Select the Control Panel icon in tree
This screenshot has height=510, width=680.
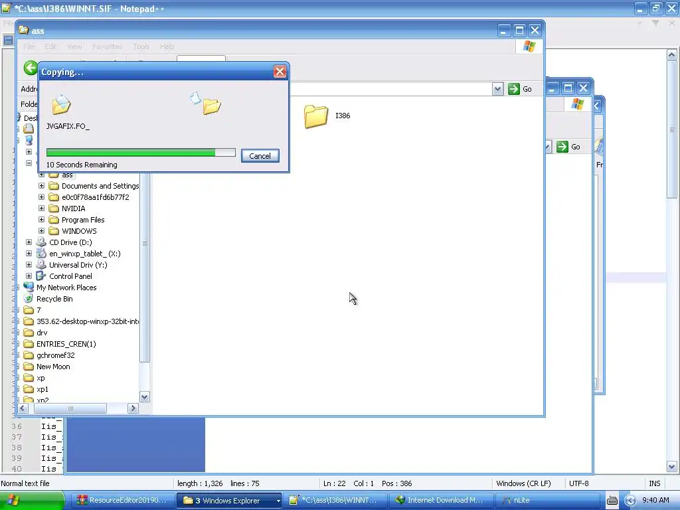[x=41, y=276]
